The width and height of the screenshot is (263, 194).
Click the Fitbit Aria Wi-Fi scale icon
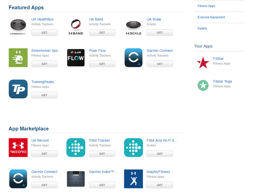tap(133, 147)
